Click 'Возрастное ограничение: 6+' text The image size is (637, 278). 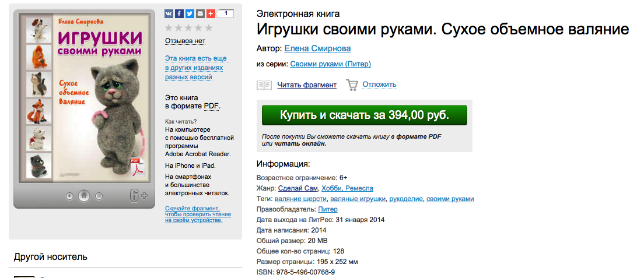point(302,178)
